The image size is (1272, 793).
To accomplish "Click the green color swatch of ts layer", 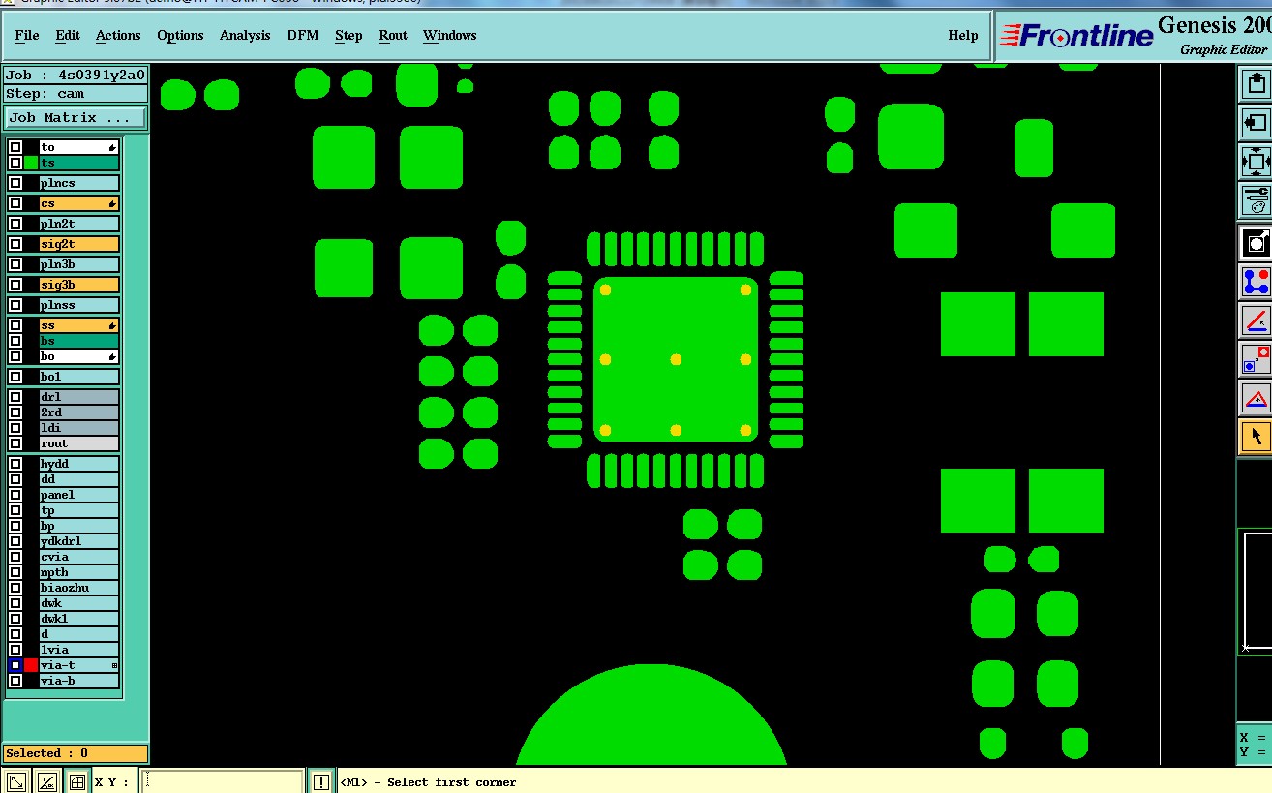I will tap(31, 163).
